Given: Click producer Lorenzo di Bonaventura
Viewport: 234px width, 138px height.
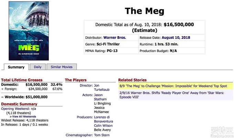Looking at the screenshot, I should [x=104, y=119].
